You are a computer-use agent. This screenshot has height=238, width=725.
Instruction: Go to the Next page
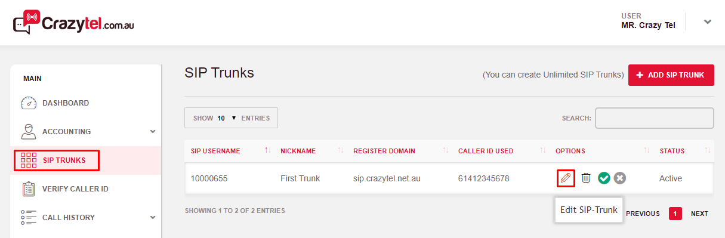(x=699, y=214)
